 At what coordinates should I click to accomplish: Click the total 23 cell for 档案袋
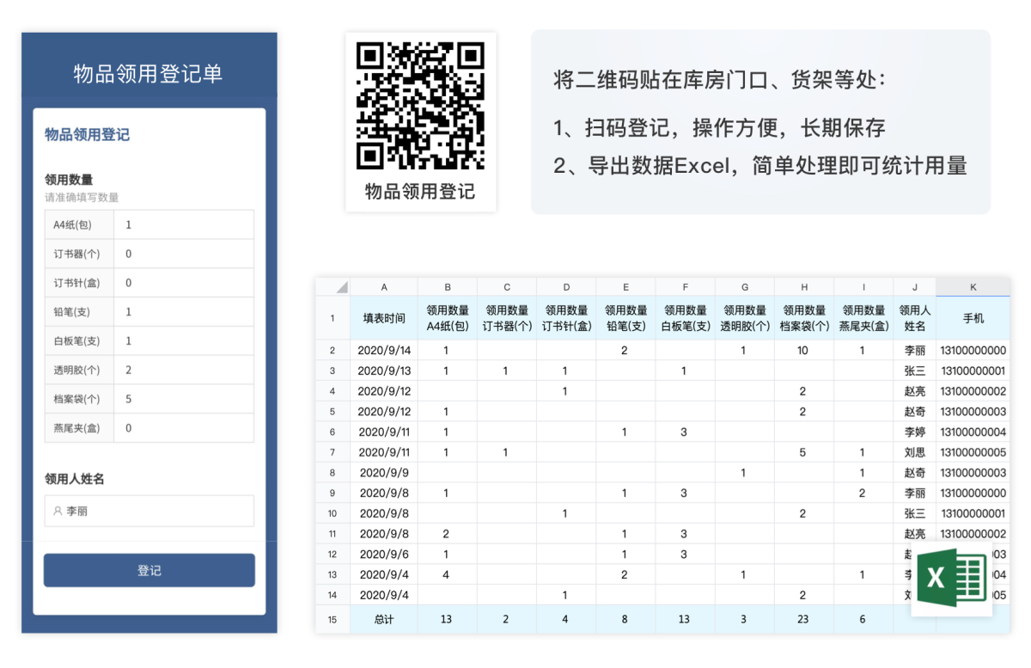pos(803,619)
